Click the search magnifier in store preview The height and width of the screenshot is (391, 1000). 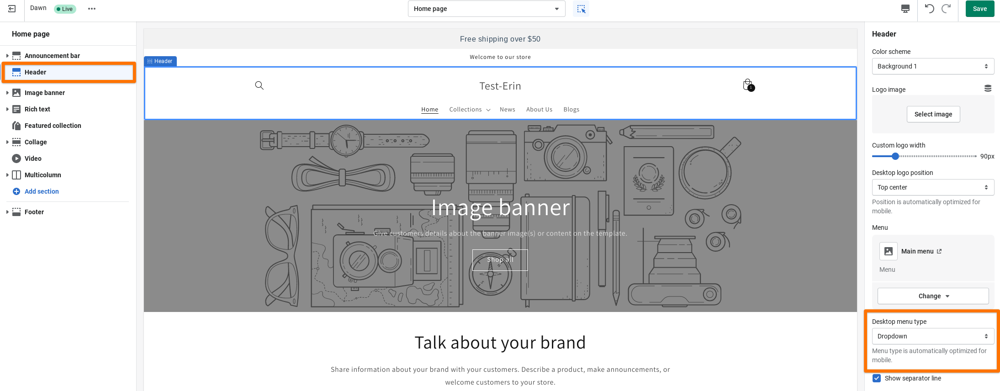click(259, 85)
